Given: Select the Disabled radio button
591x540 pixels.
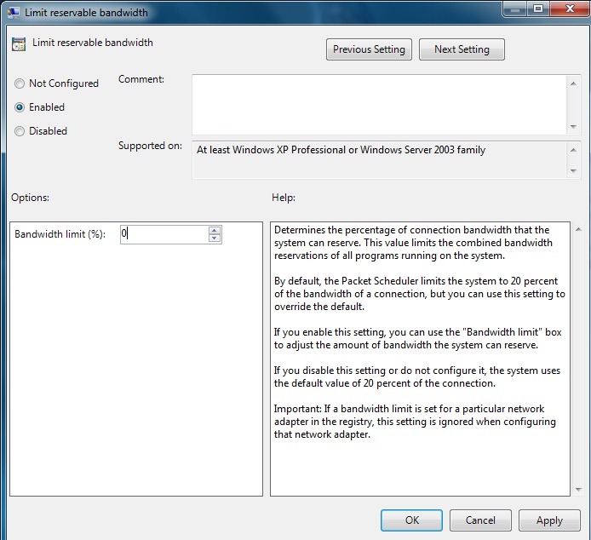Looking at the screenshot, I should click(20, 131).
